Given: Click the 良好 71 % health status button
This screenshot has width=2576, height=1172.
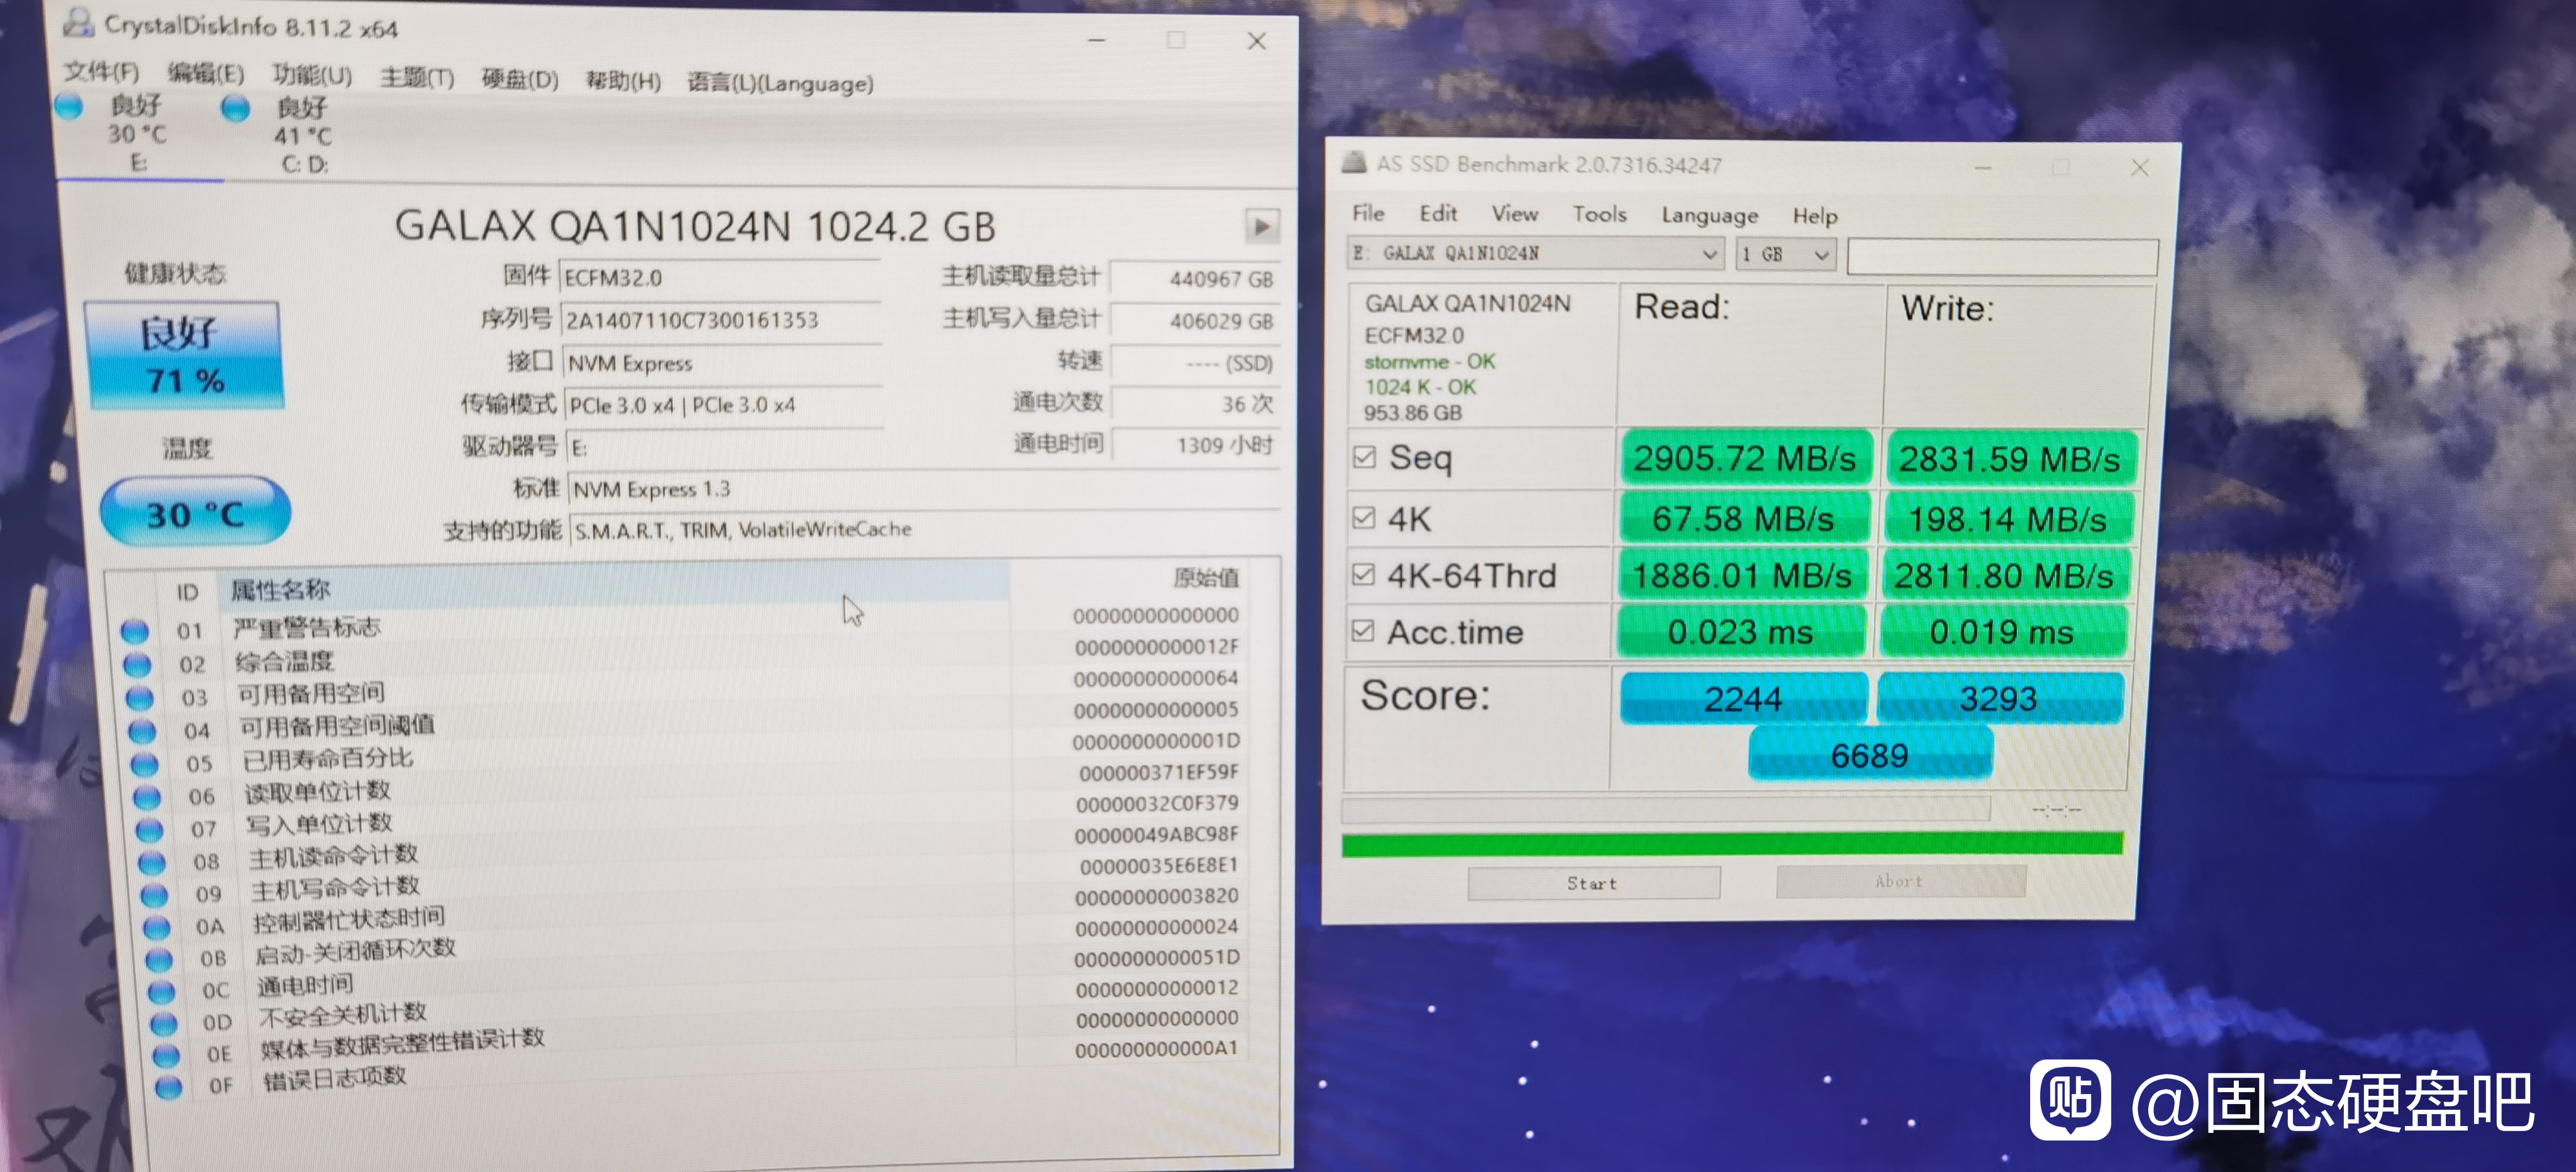Looking at the screenshot, I should [185, 356].
